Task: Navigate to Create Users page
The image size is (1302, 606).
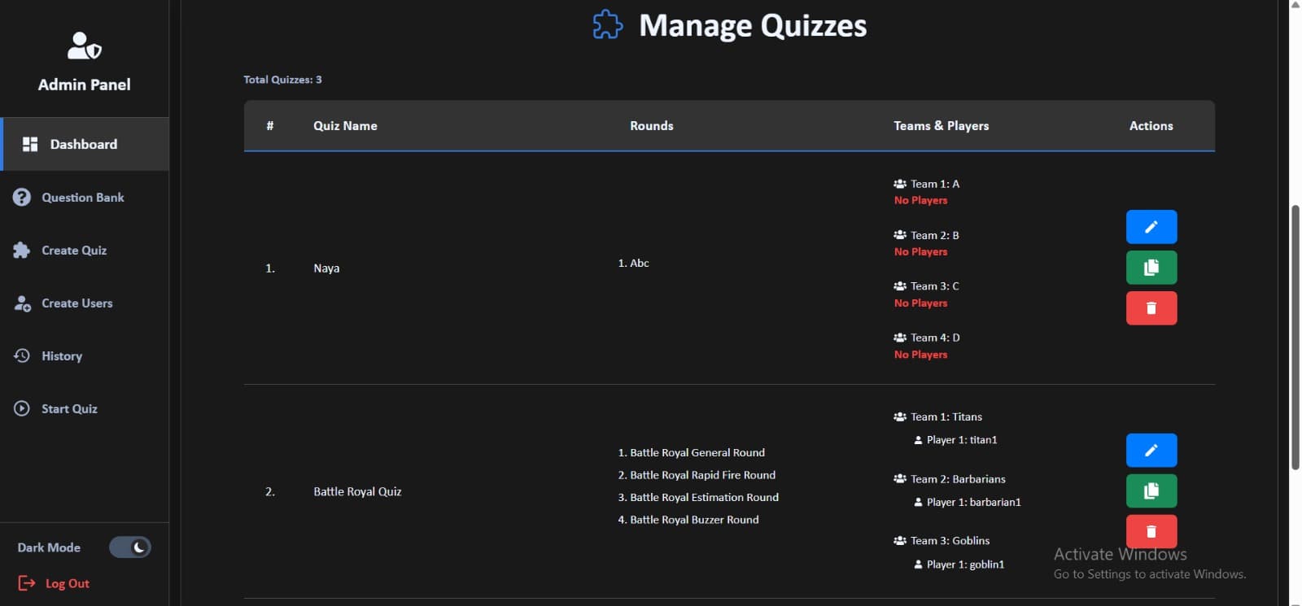Action: click(76, 303)
